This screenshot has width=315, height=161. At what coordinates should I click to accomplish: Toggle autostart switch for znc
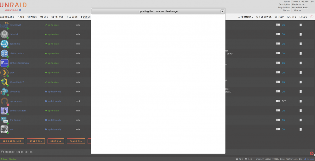[x=278, y=129]
